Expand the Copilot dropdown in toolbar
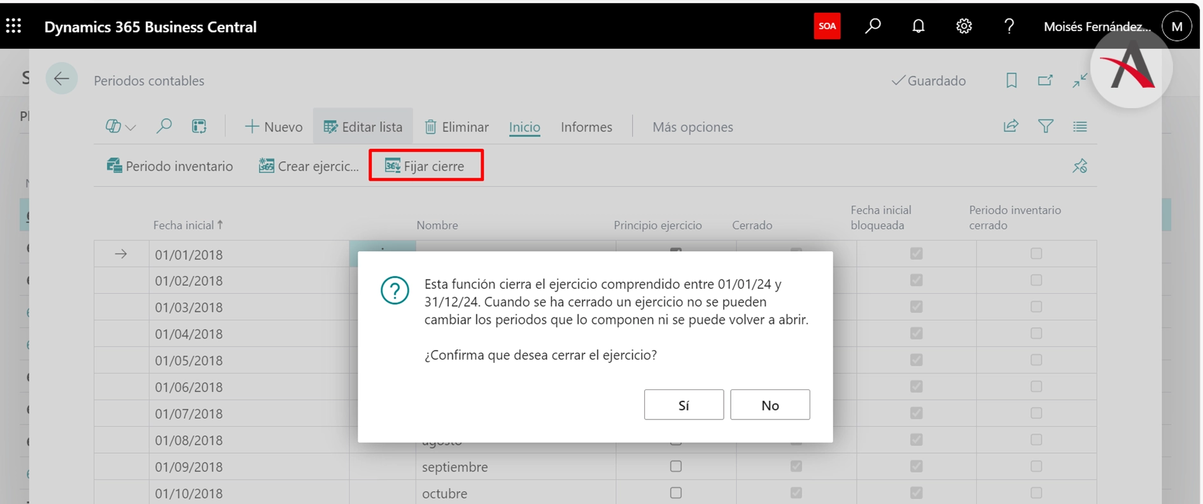Image resolution: width=1203 pixels, height=504 pixels. click(x=120, y=127)
